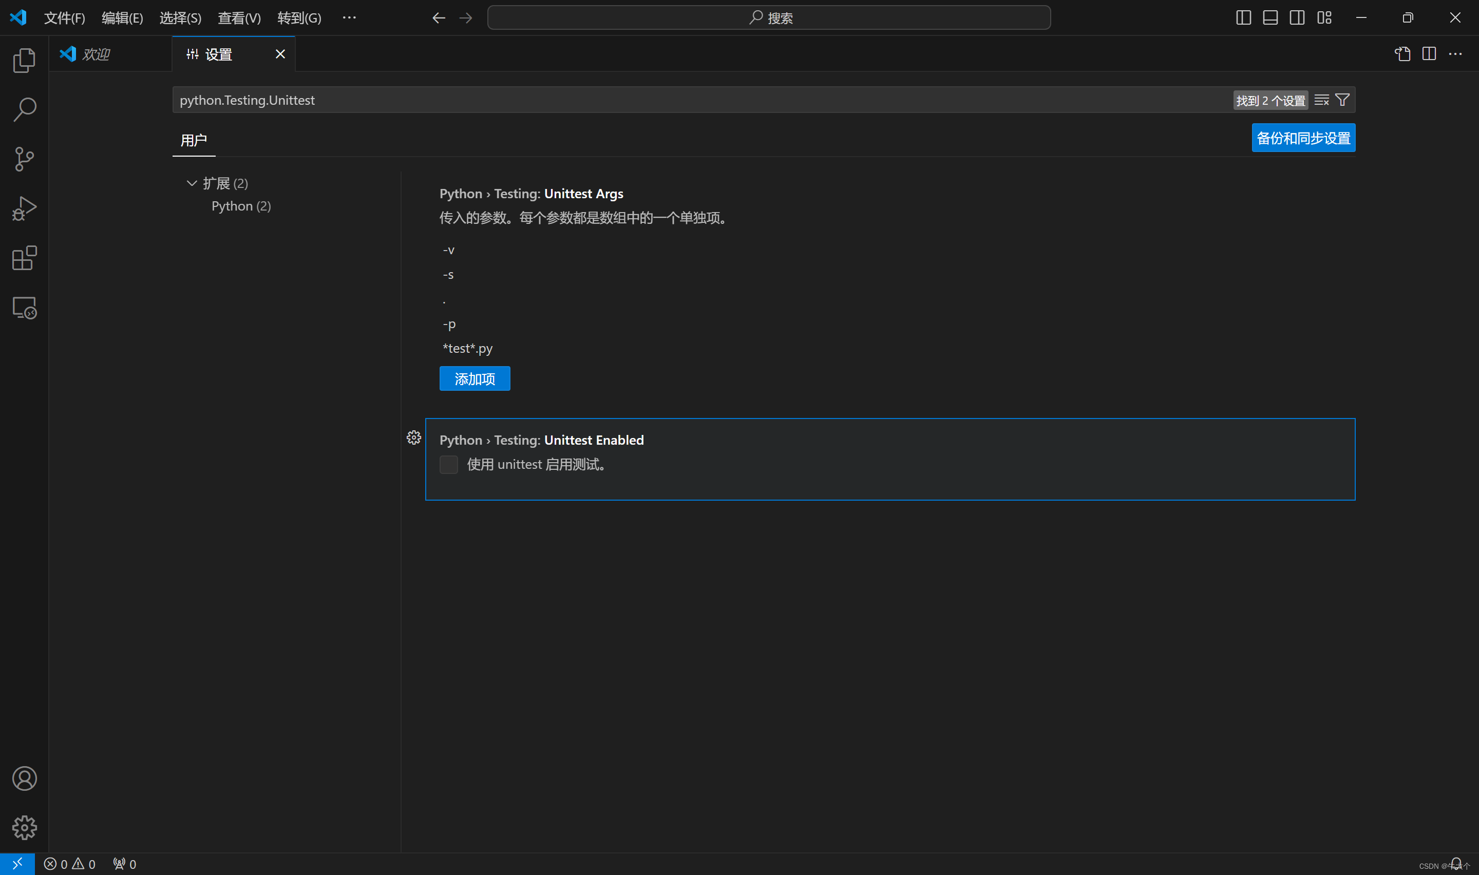
Task: Open the Remote Explorer view
Action: 24,307
